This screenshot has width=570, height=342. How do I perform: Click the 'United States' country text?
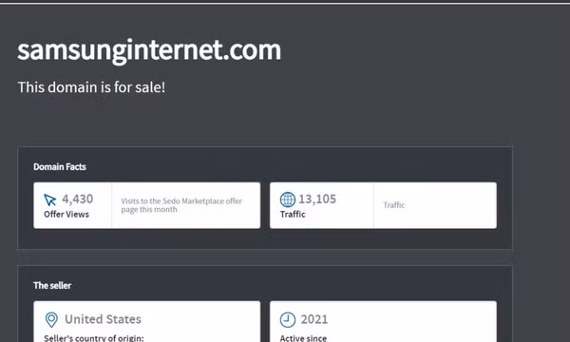(x=103, y=319)
